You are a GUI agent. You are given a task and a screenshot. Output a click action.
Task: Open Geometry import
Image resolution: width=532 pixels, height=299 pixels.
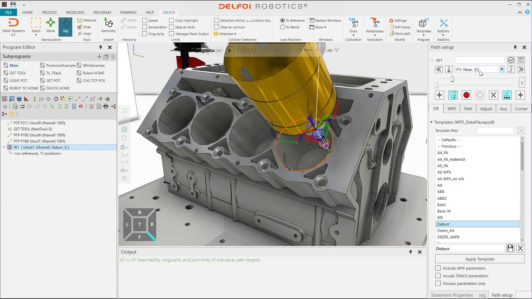108,26
